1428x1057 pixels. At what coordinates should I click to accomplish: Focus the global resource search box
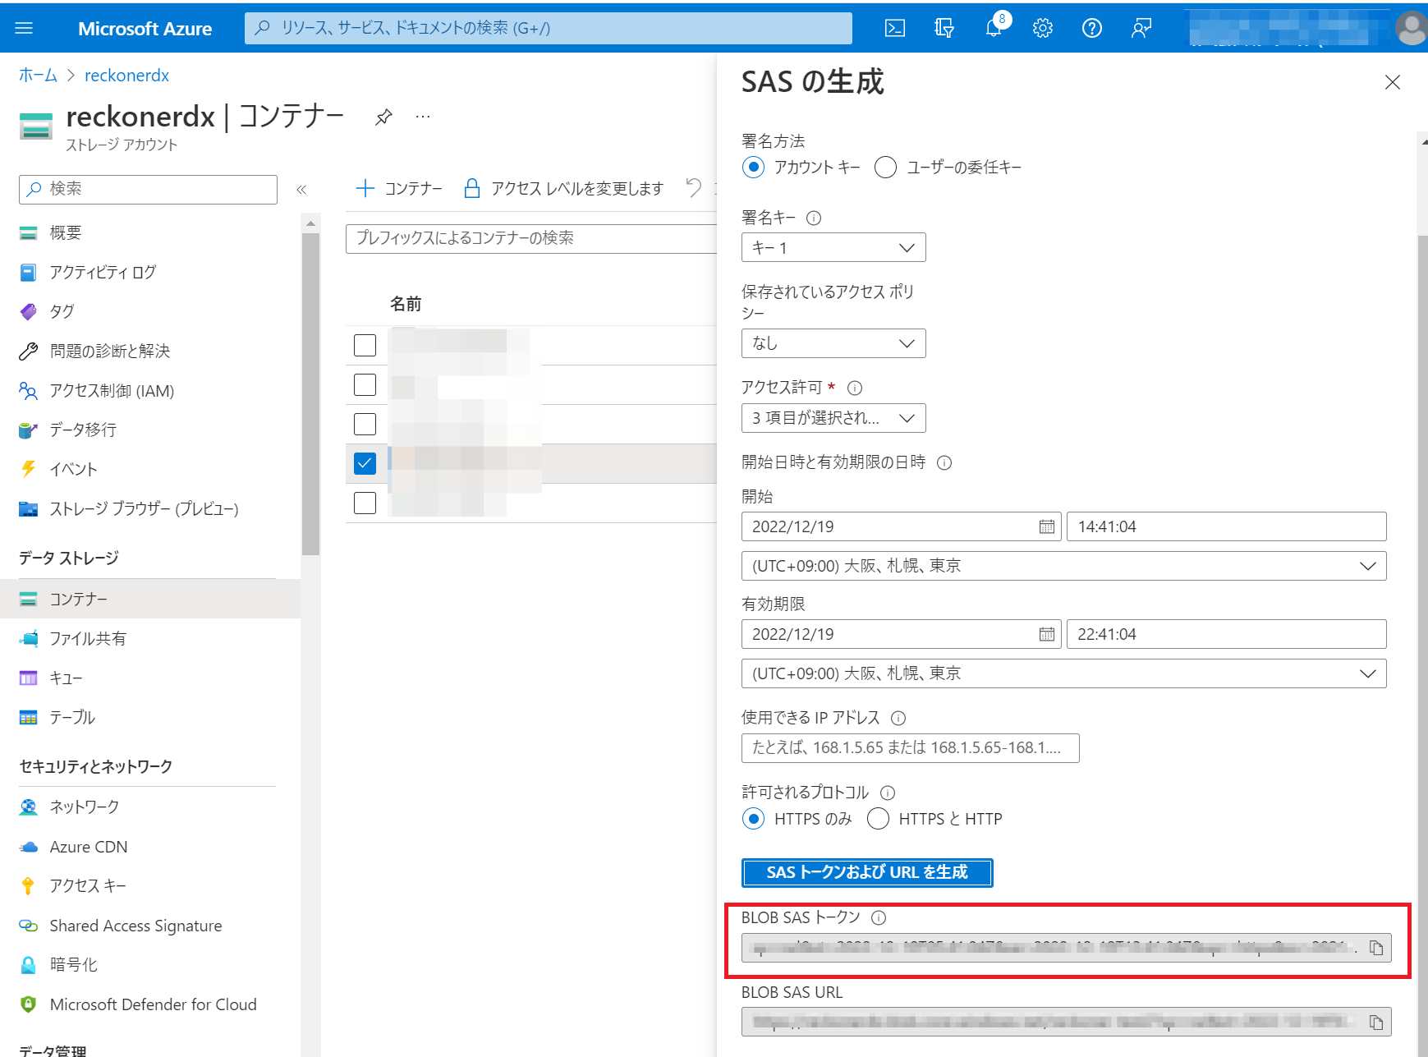(x=549, y=28)
